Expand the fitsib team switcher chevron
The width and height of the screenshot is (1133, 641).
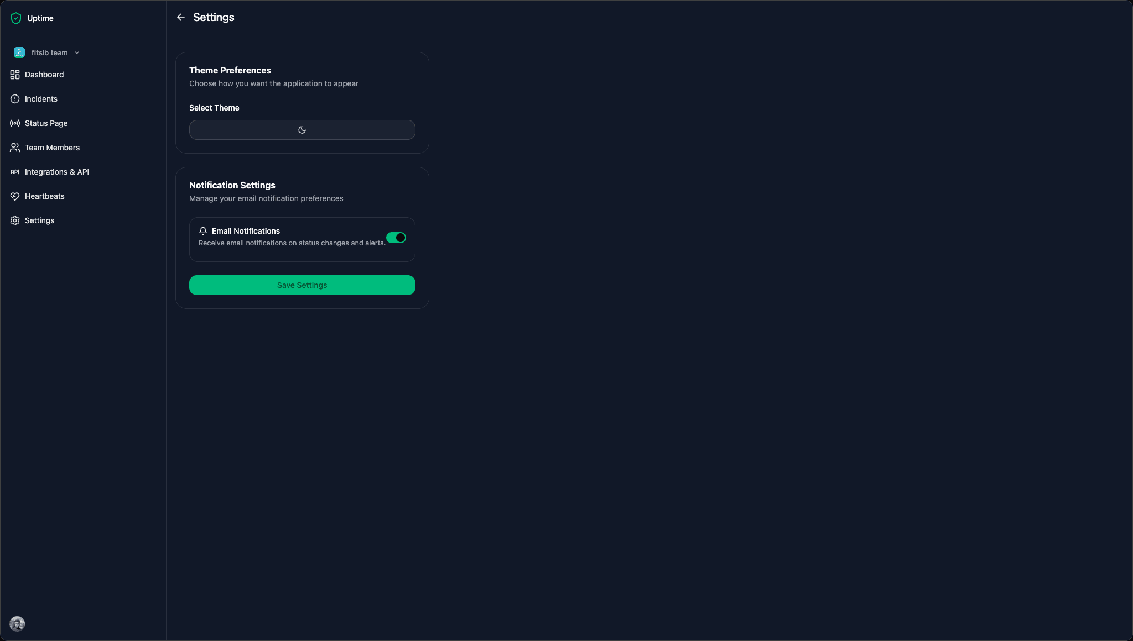(x=77, y=53)
